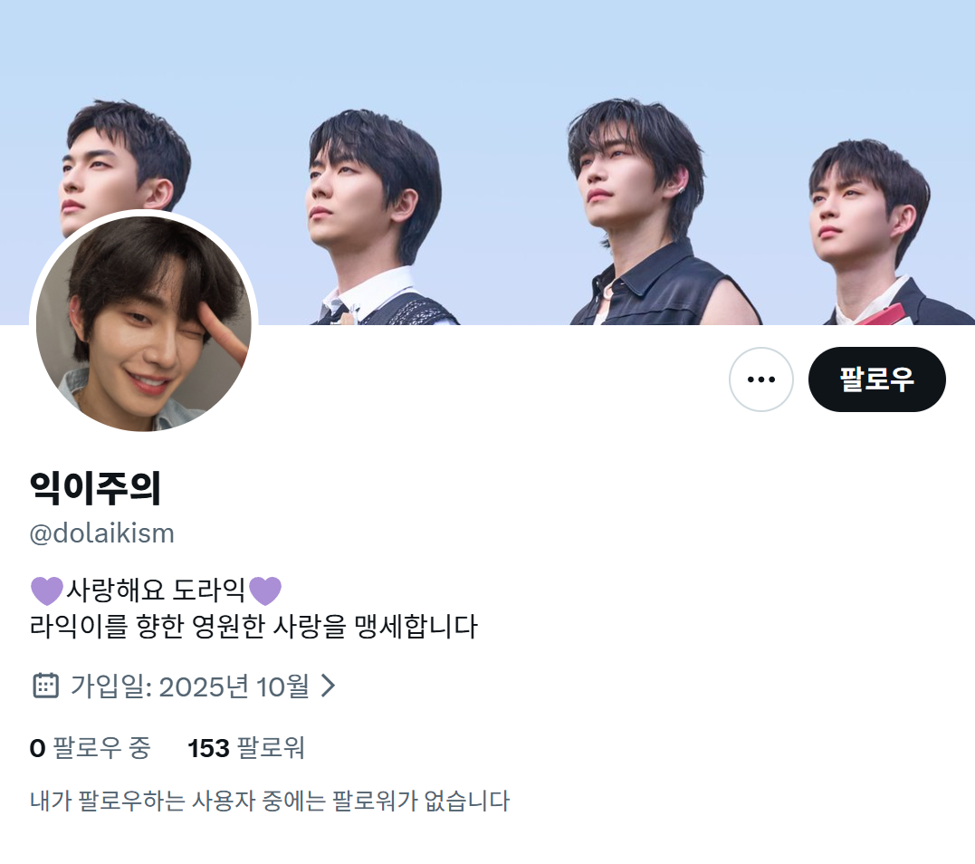Click the 가입일: 2025년 10월 text
Screen dimensions: 975x864
(189, 686)
